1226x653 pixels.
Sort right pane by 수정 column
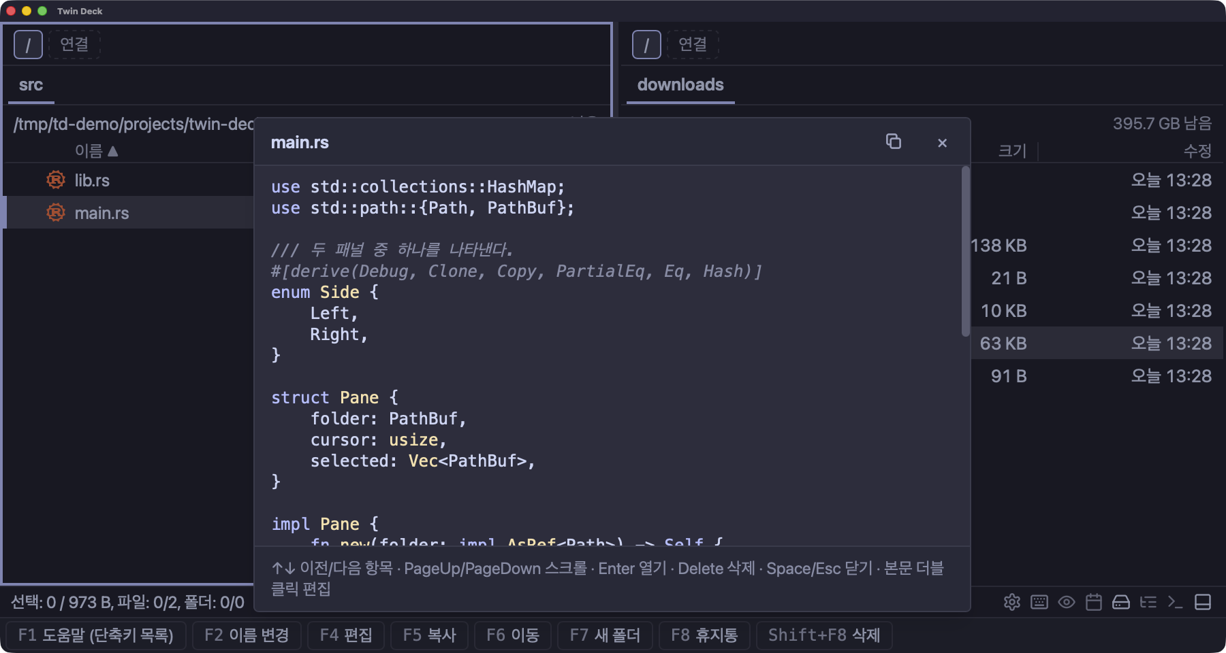tap(1197, 150)
